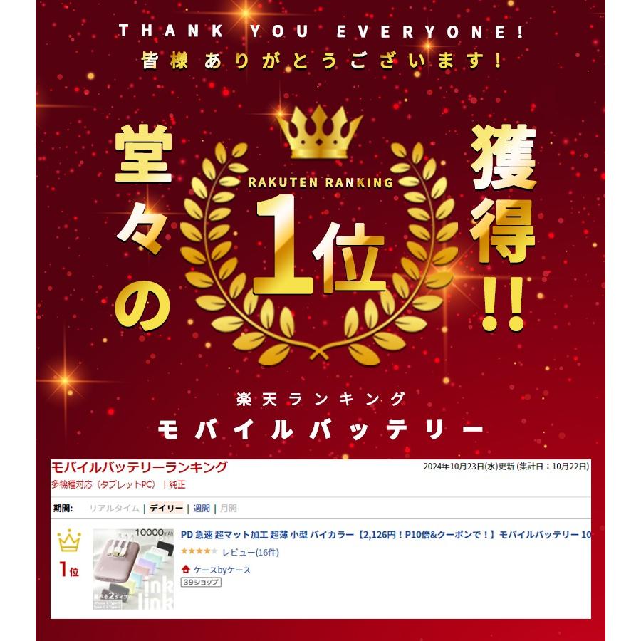Open the 純正 category link

pos(177,484)
